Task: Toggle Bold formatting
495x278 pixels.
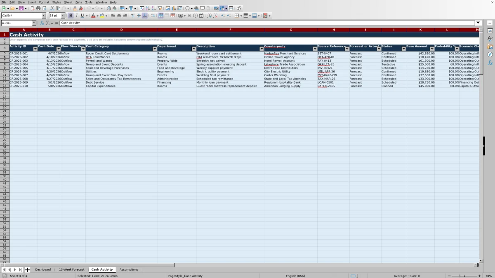Action: (71, 16)
